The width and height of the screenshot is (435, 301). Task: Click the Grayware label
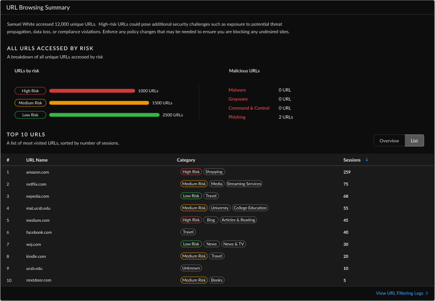237,99
